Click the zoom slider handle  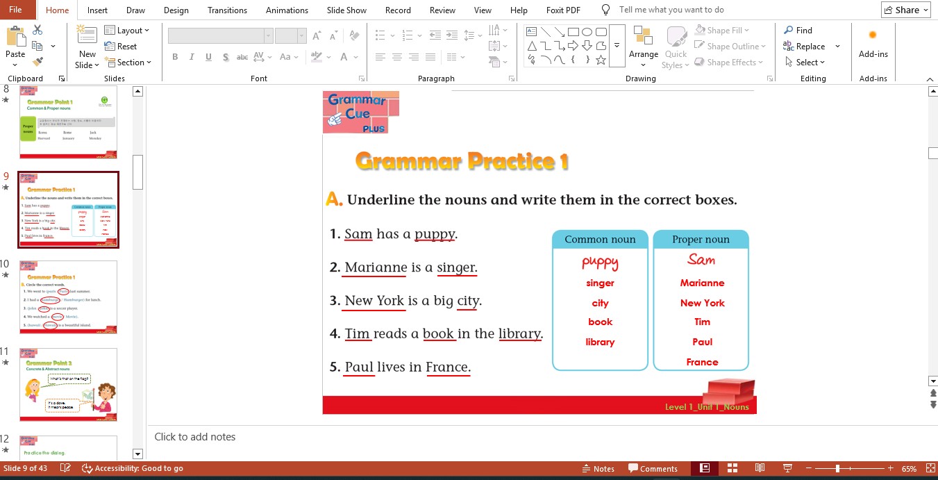pos(838,468)
